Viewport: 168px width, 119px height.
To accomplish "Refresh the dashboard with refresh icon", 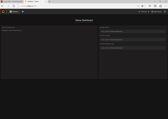I will [x=165, y=12].
